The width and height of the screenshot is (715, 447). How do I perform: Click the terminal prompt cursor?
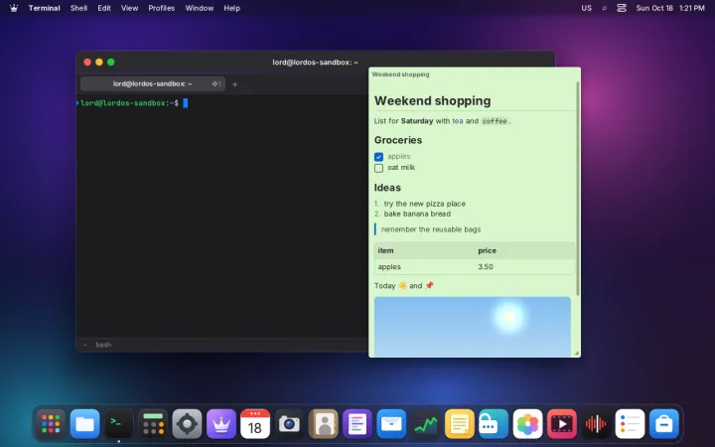pos(186,103)
